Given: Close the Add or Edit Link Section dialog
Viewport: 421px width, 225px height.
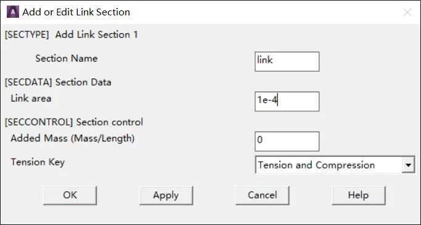Looking at the screenshot, I should coord(407,12).
